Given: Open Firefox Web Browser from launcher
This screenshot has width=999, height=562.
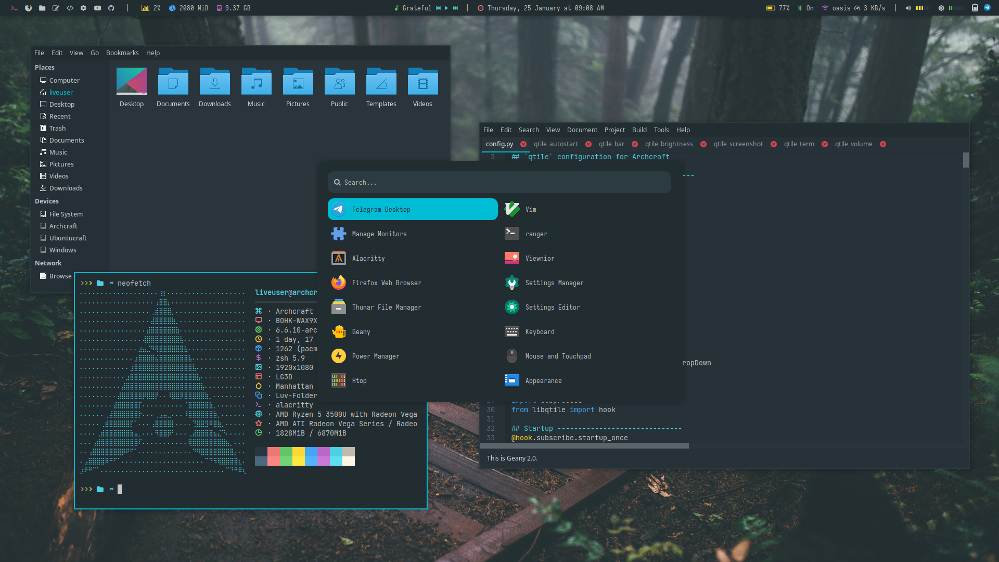Looking at the screenshot, I should point(386,283).
